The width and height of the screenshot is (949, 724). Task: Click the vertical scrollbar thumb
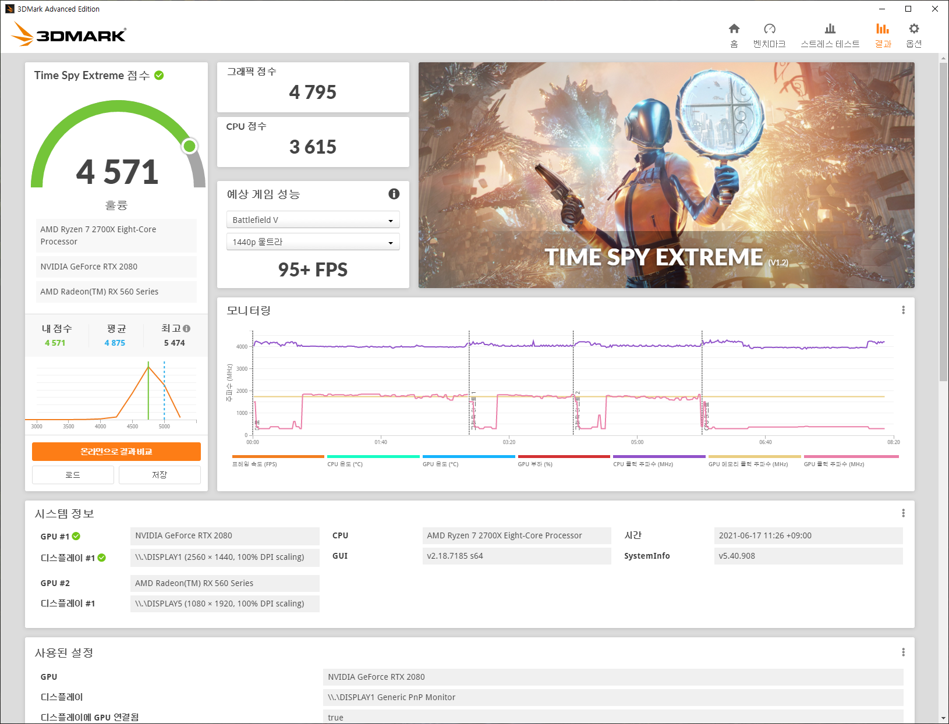point(943,222)
